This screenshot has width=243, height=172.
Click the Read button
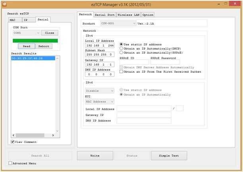click(27, 46)
